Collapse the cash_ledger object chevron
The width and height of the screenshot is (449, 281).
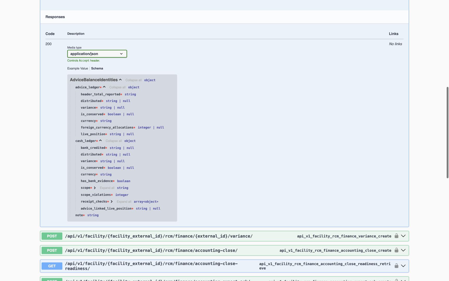(x=101, y=141)
